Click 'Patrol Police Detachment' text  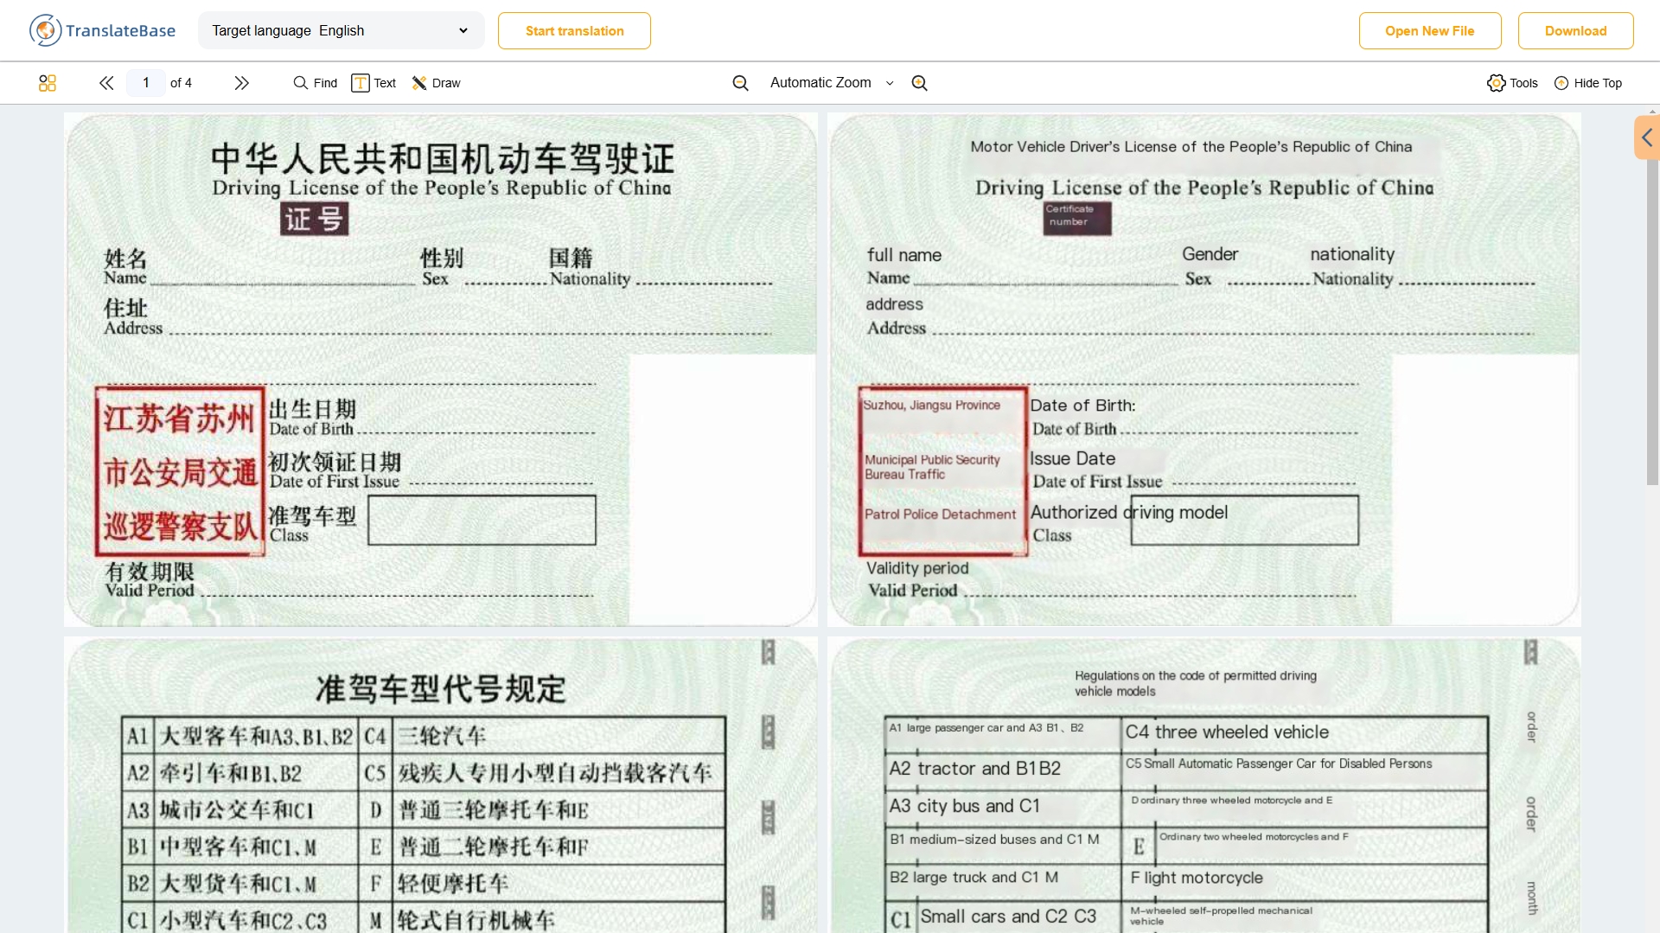[x=940, y=514]
